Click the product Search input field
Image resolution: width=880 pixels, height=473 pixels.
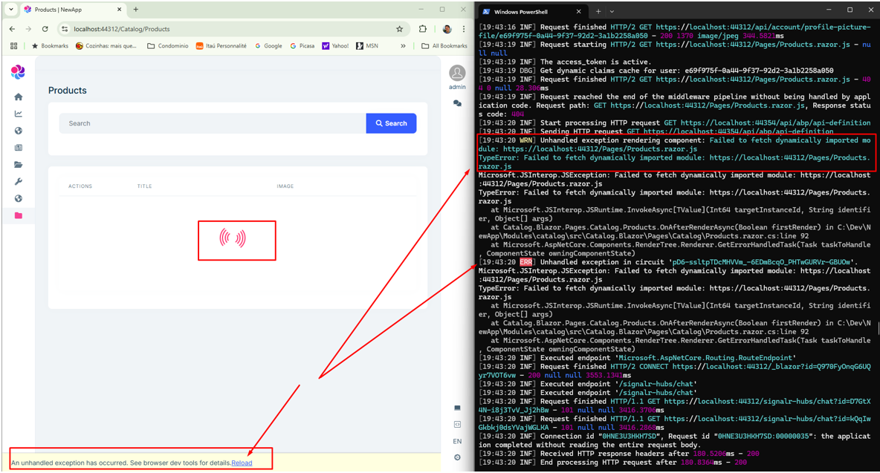pyautogui.click(x=213, y=123)
